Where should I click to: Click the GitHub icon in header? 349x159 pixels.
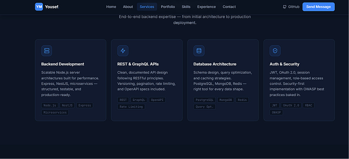tap(284, 7)
